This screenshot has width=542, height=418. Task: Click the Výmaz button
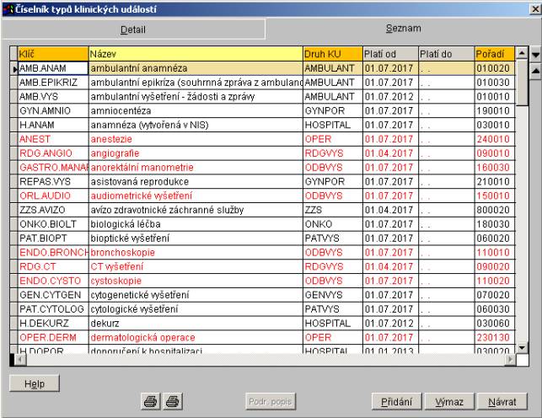click(449, 403)
